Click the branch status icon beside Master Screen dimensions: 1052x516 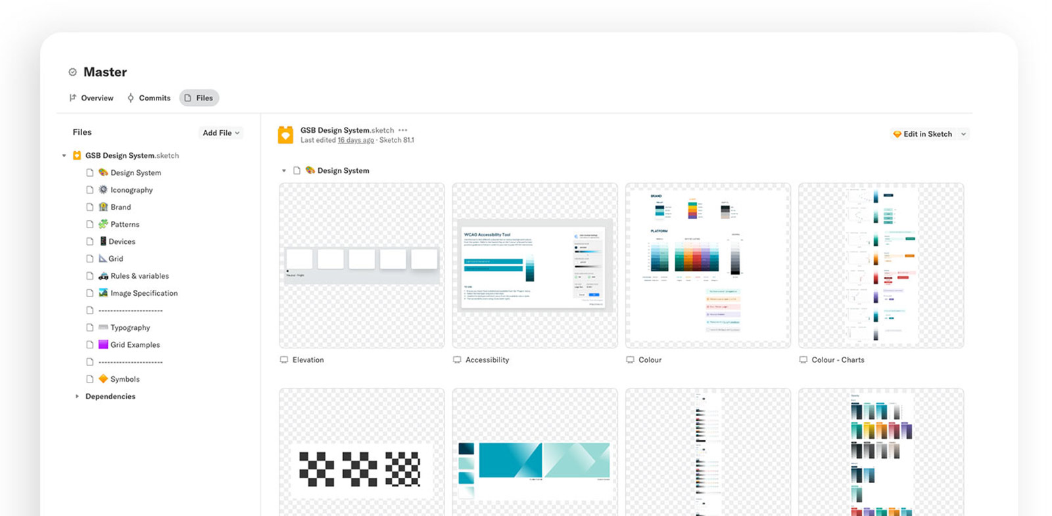[x=72, y=72]
